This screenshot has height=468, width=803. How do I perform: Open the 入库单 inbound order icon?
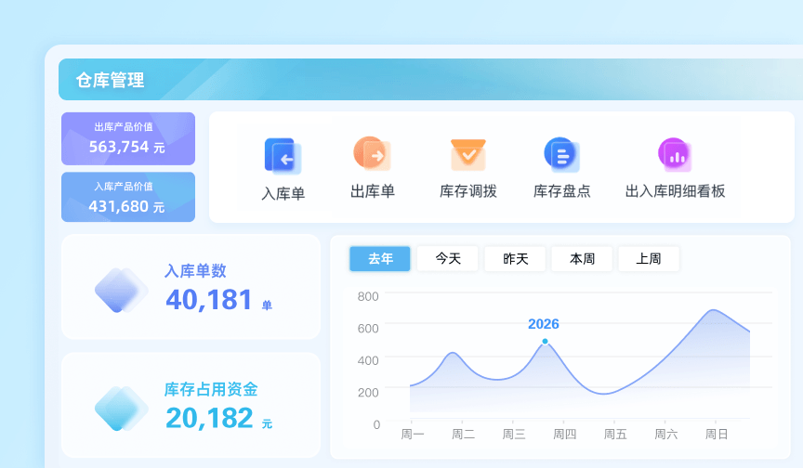tap(283, 156)
